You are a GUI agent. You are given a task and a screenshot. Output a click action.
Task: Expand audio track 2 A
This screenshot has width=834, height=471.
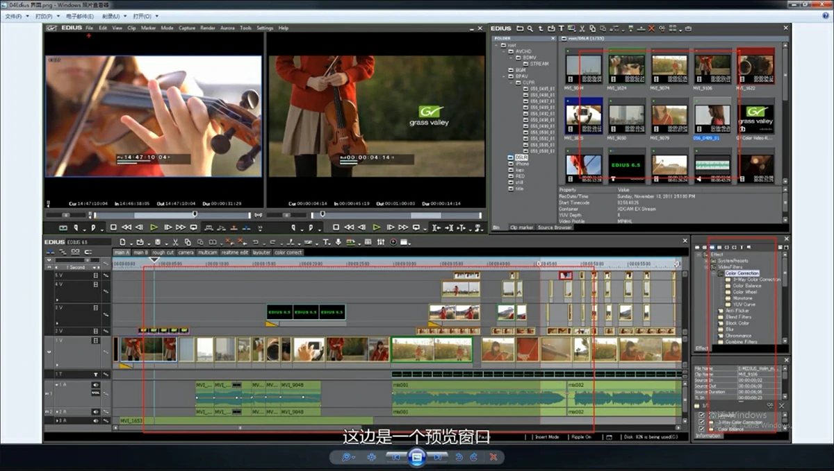coord(56,412)
